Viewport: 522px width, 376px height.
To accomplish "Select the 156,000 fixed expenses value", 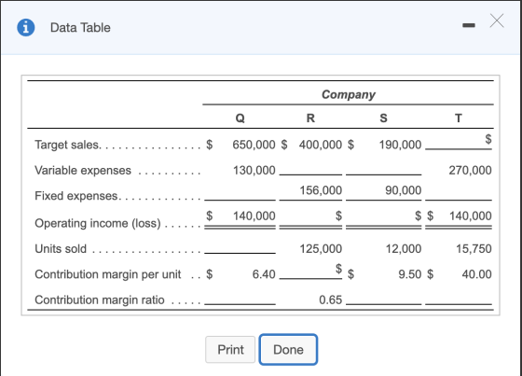I will pyautogui.click(x=321, y=190).
